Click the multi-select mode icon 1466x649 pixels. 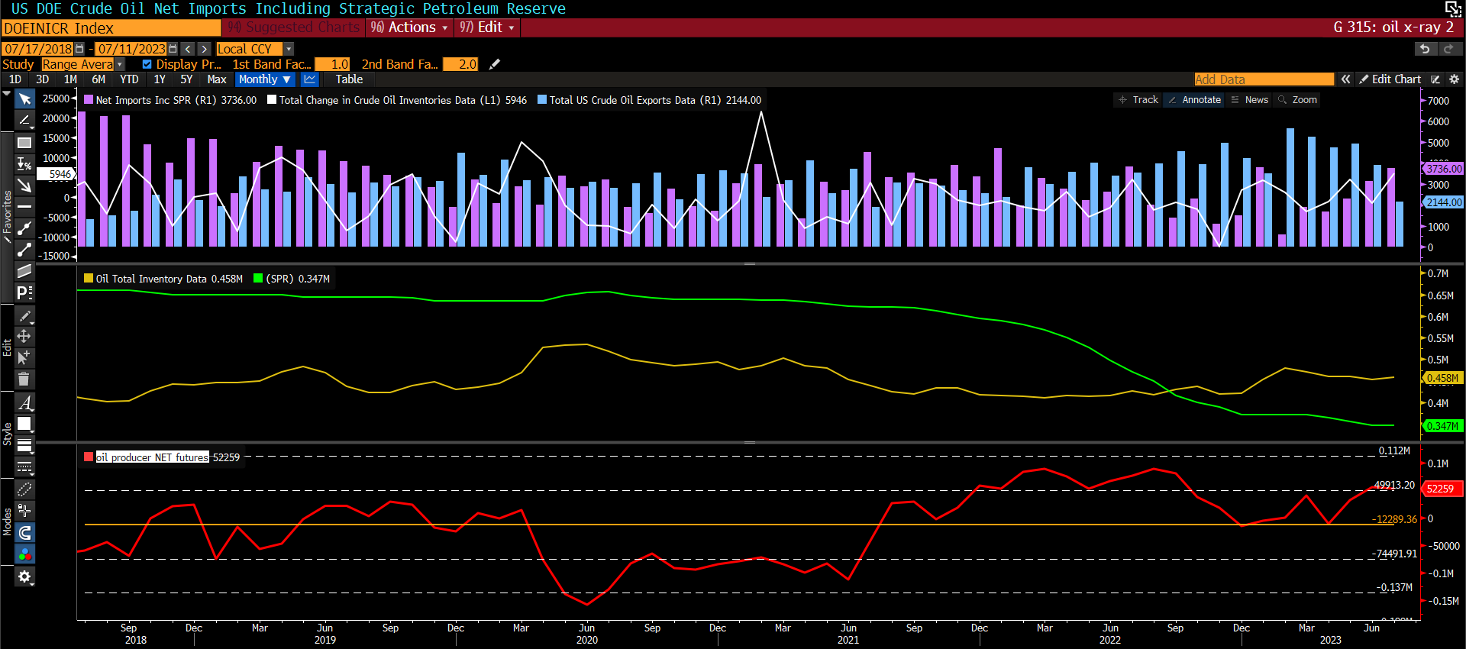[x=24, y=511]
